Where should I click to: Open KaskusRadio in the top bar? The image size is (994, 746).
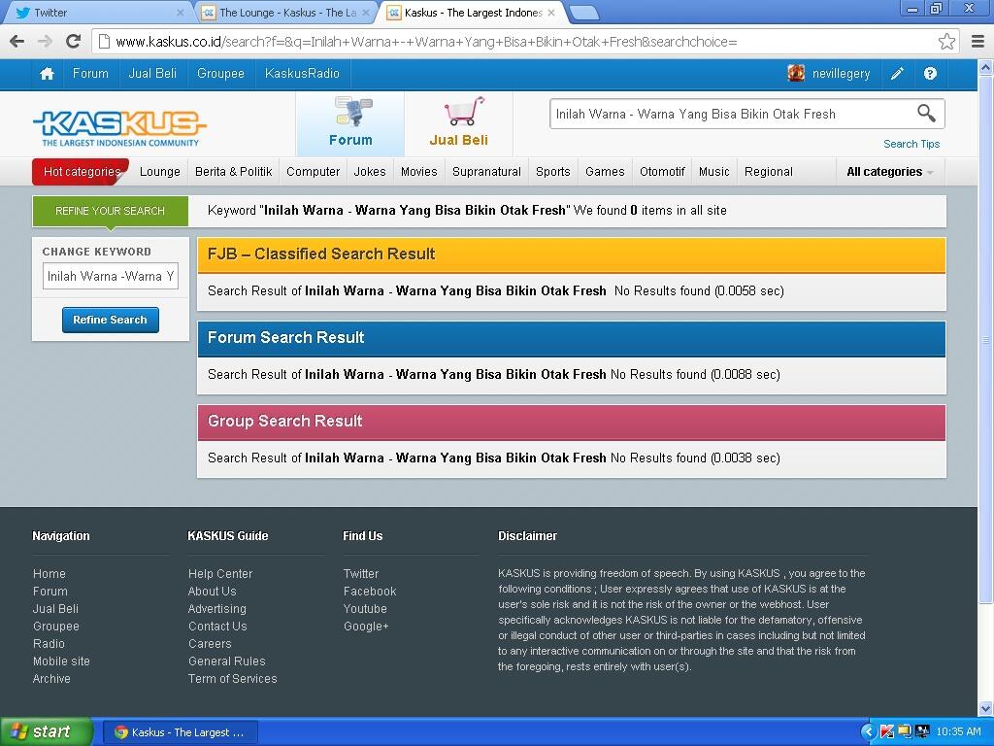(x=303, y=74)
